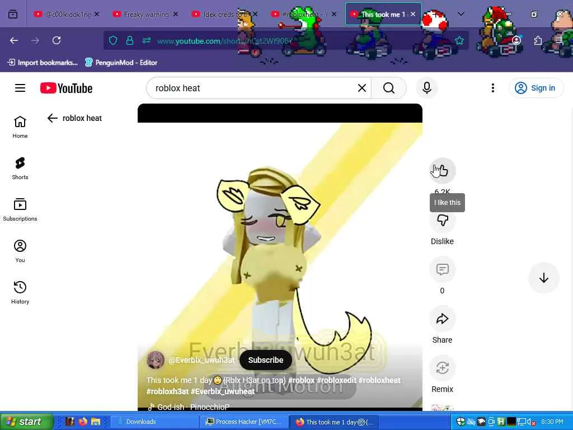This screenshot has width=573, height=430.
Task: Open Downloads window from taskbar
Action: pos(153,422)
